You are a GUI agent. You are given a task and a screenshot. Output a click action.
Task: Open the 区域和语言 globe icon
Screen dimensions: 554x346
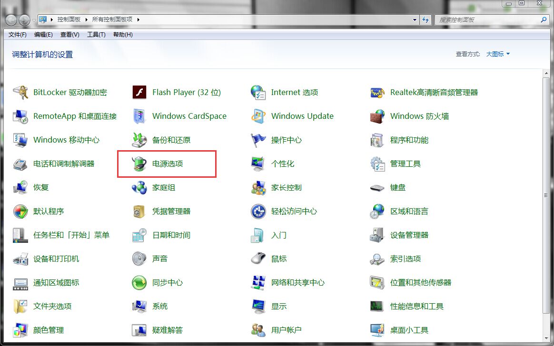click(x=377, y=211)
